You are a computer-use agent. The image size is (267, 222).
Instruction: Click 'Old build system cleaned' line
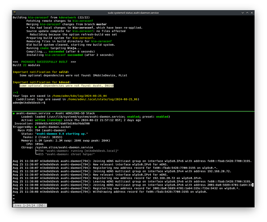[x=71, y=45]
